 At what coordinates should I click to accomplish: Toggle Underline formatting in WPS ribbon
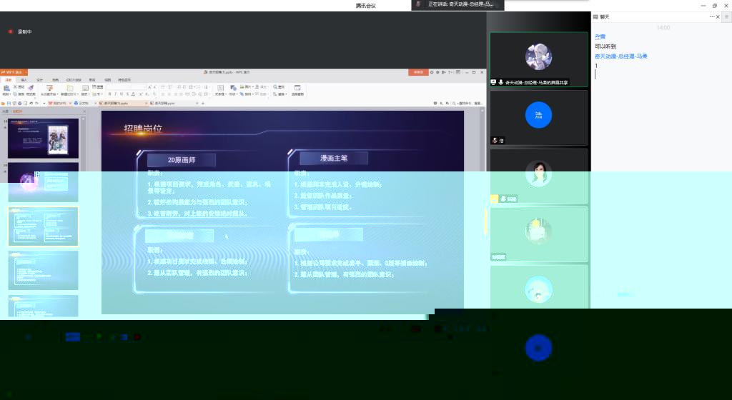[121, 94]
